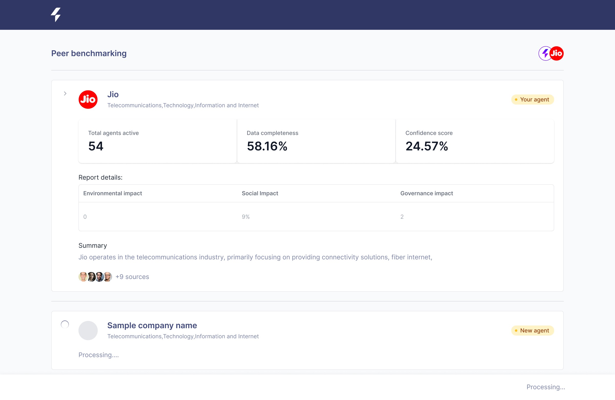Viewport: 615px width, 400px height.
Task: Open the purple bolt avatar at top right
Action: tap(545, 53)
